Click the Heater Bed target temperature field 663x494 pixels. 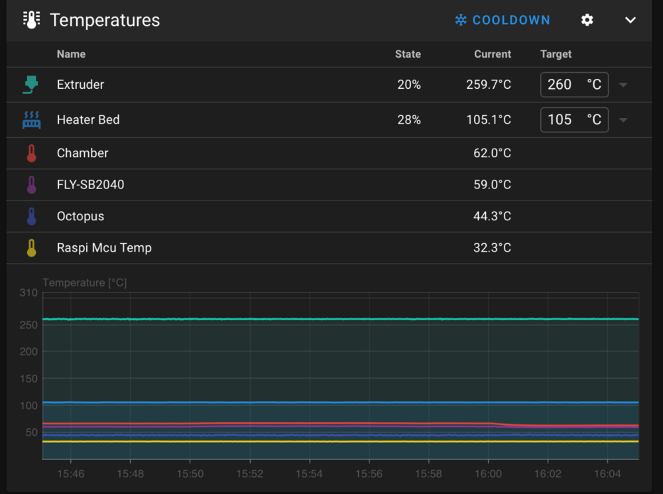click(x=574, y=120)
